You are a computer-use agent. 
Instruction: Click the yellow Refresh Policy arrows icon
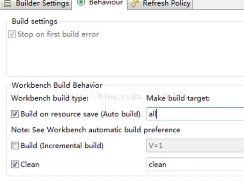(134, 3)
